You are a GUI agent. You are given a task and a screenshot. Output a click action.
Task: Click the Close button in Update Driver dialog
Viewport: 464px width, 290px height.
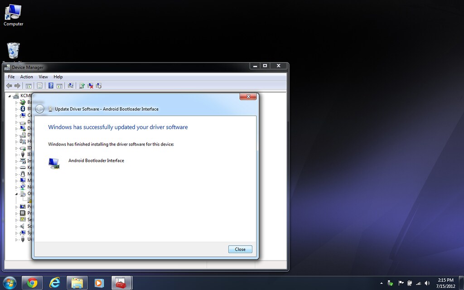(240, 249)
